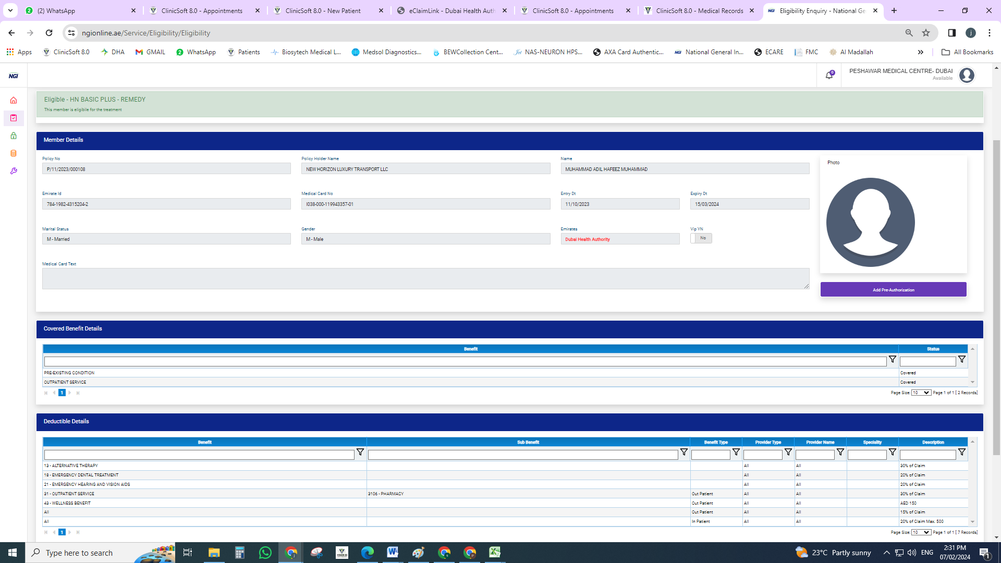Open the DHA bookmark link
The width and height of the screenshot is (1001, 563).
(113, 52)
